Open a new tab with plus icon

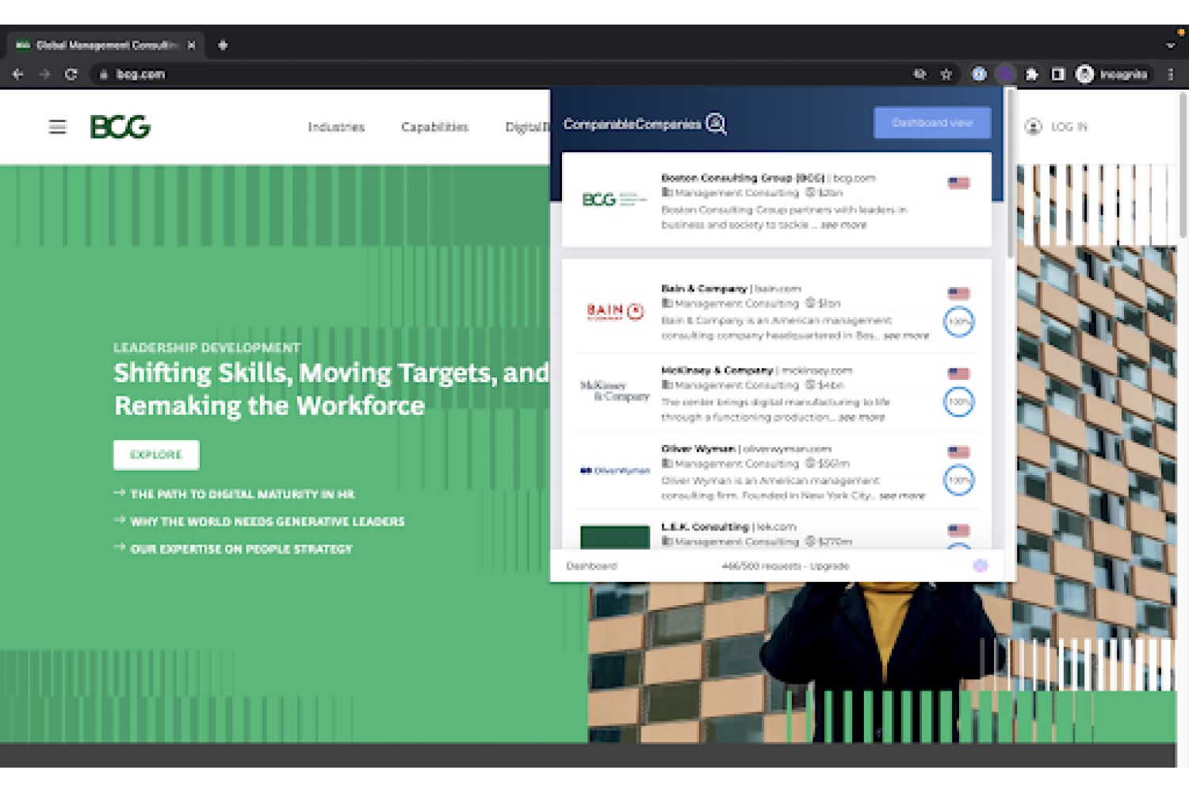[x=223, y=45]
